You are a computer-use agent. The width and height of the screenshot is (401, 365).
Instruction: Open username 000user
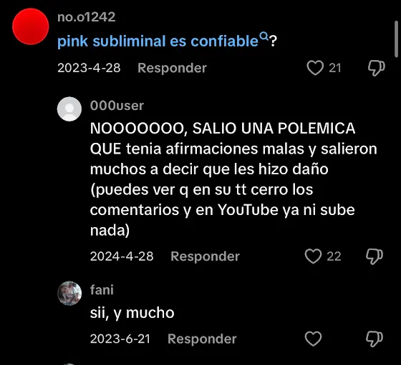click(x=117, y=106)
